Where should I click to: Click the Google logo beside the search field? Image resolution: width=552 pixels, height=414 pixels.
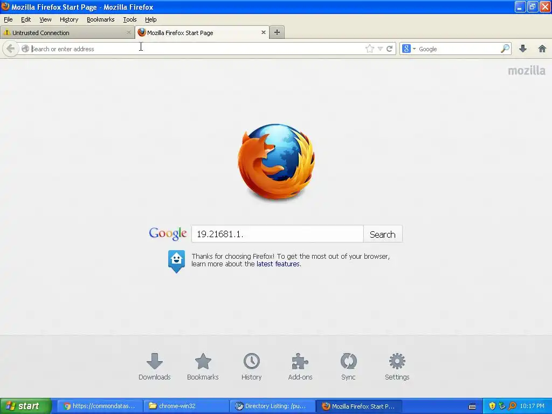(x=168, y=234)
